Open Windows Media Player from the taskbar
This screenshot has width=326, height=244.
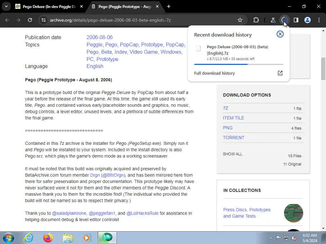coord(87,238)
